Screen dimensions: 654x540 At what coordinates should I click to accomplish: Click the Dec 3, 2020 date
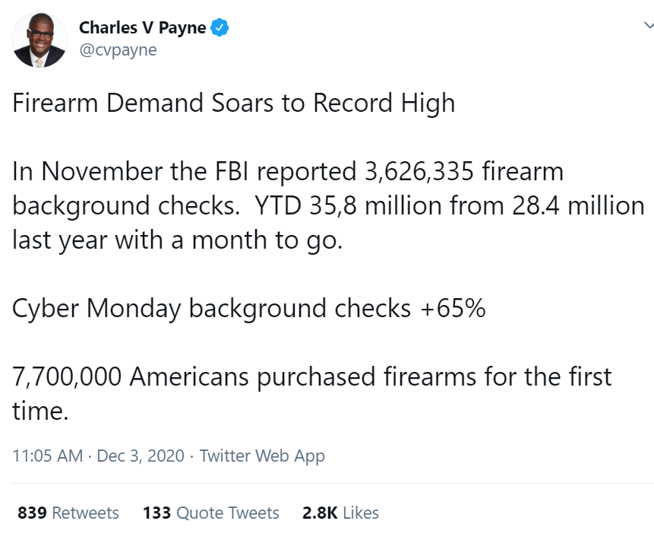[141, 456]
